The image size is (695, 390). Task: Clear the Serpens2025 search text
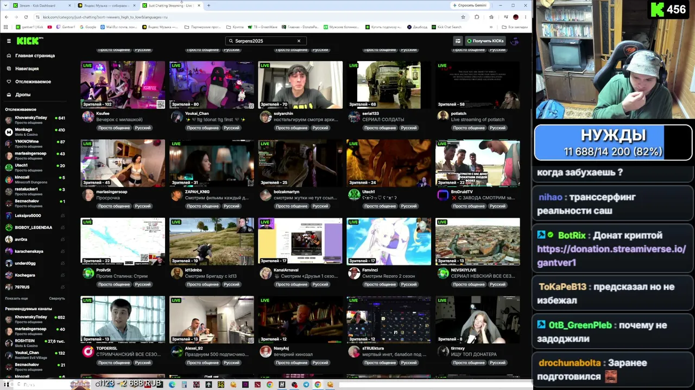[x=299, y=41]
